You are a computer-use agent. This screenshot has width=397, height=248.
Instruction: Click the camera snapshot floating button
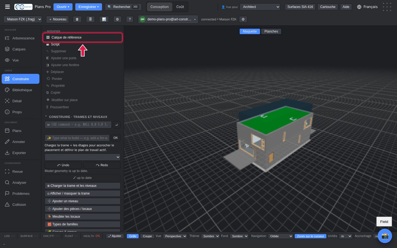tap(385, 236)
